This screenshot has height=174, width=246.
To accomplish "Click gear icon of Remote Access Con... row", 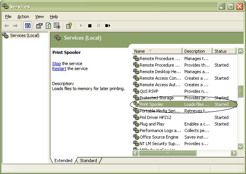I will coord(136,78).
